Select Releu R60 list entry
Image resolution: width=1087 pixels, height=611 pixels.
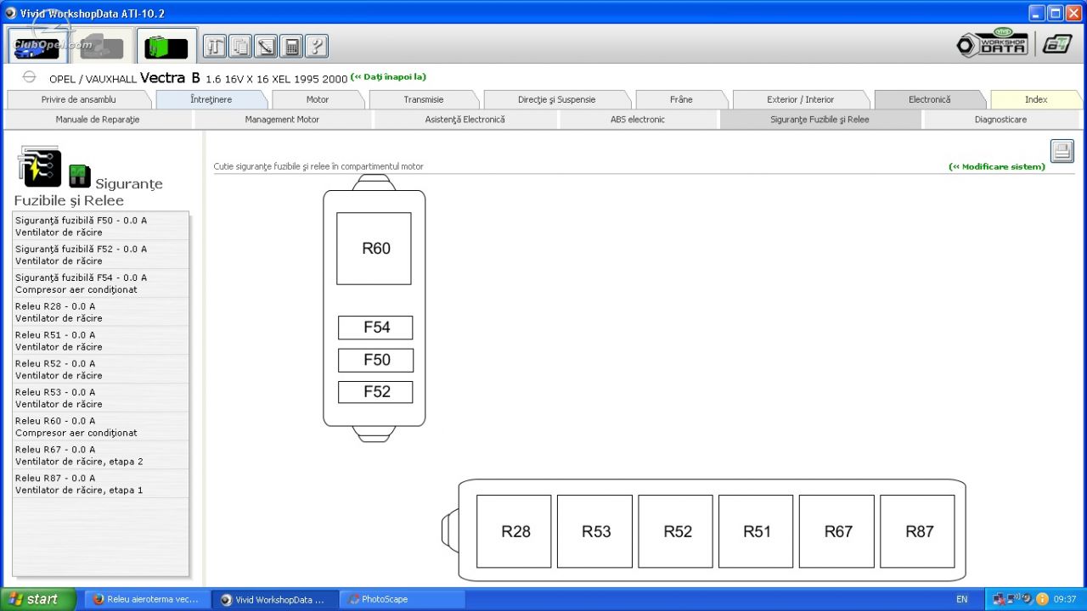[x=101, y=427]
